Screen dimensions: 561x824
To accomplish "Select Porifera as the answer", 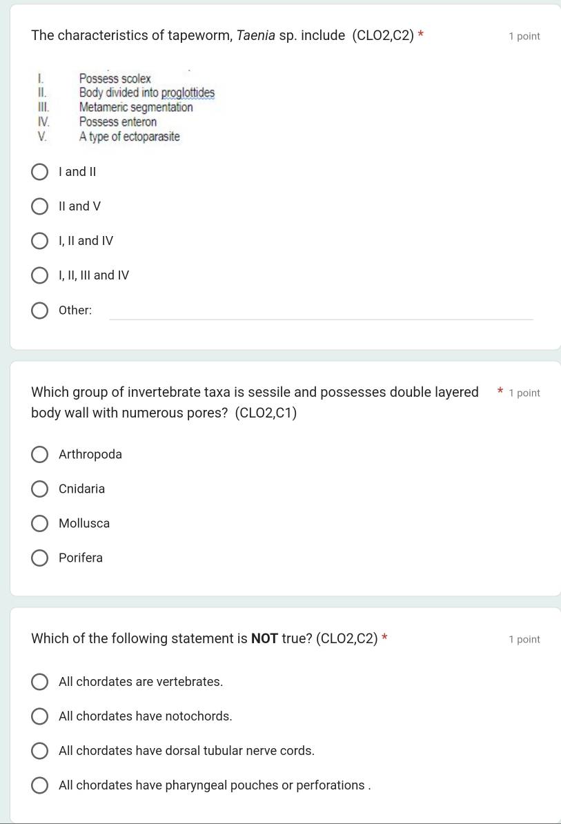I will (x=40, y=558).
